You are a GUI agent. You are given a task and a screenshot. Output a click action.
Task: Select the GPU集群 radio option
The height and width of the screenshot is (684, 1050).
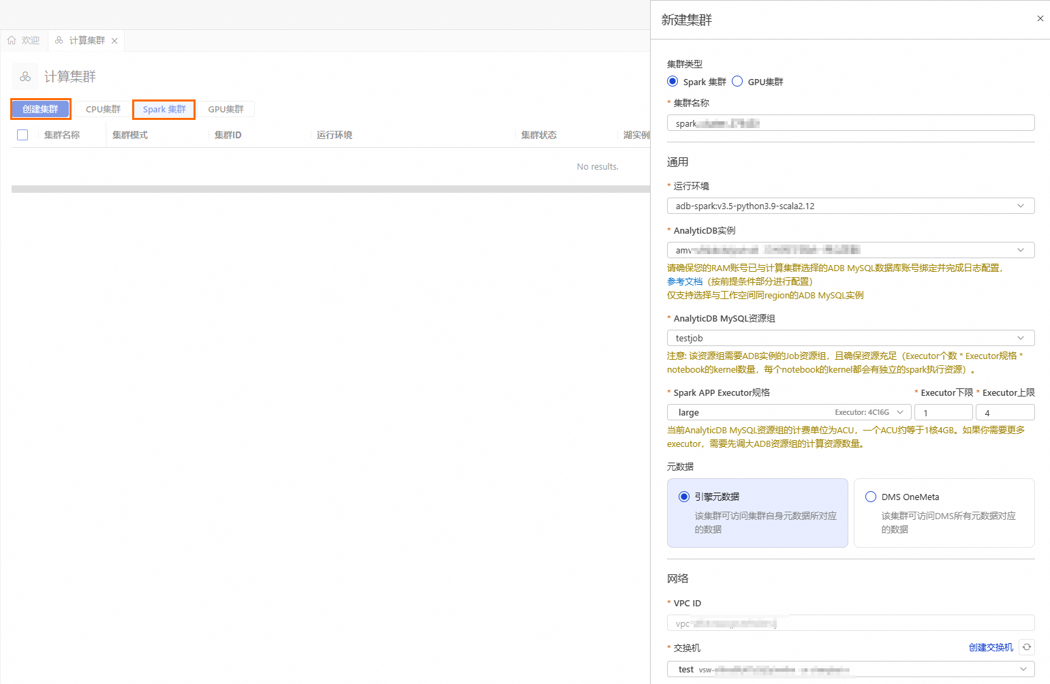pos(737,81)
